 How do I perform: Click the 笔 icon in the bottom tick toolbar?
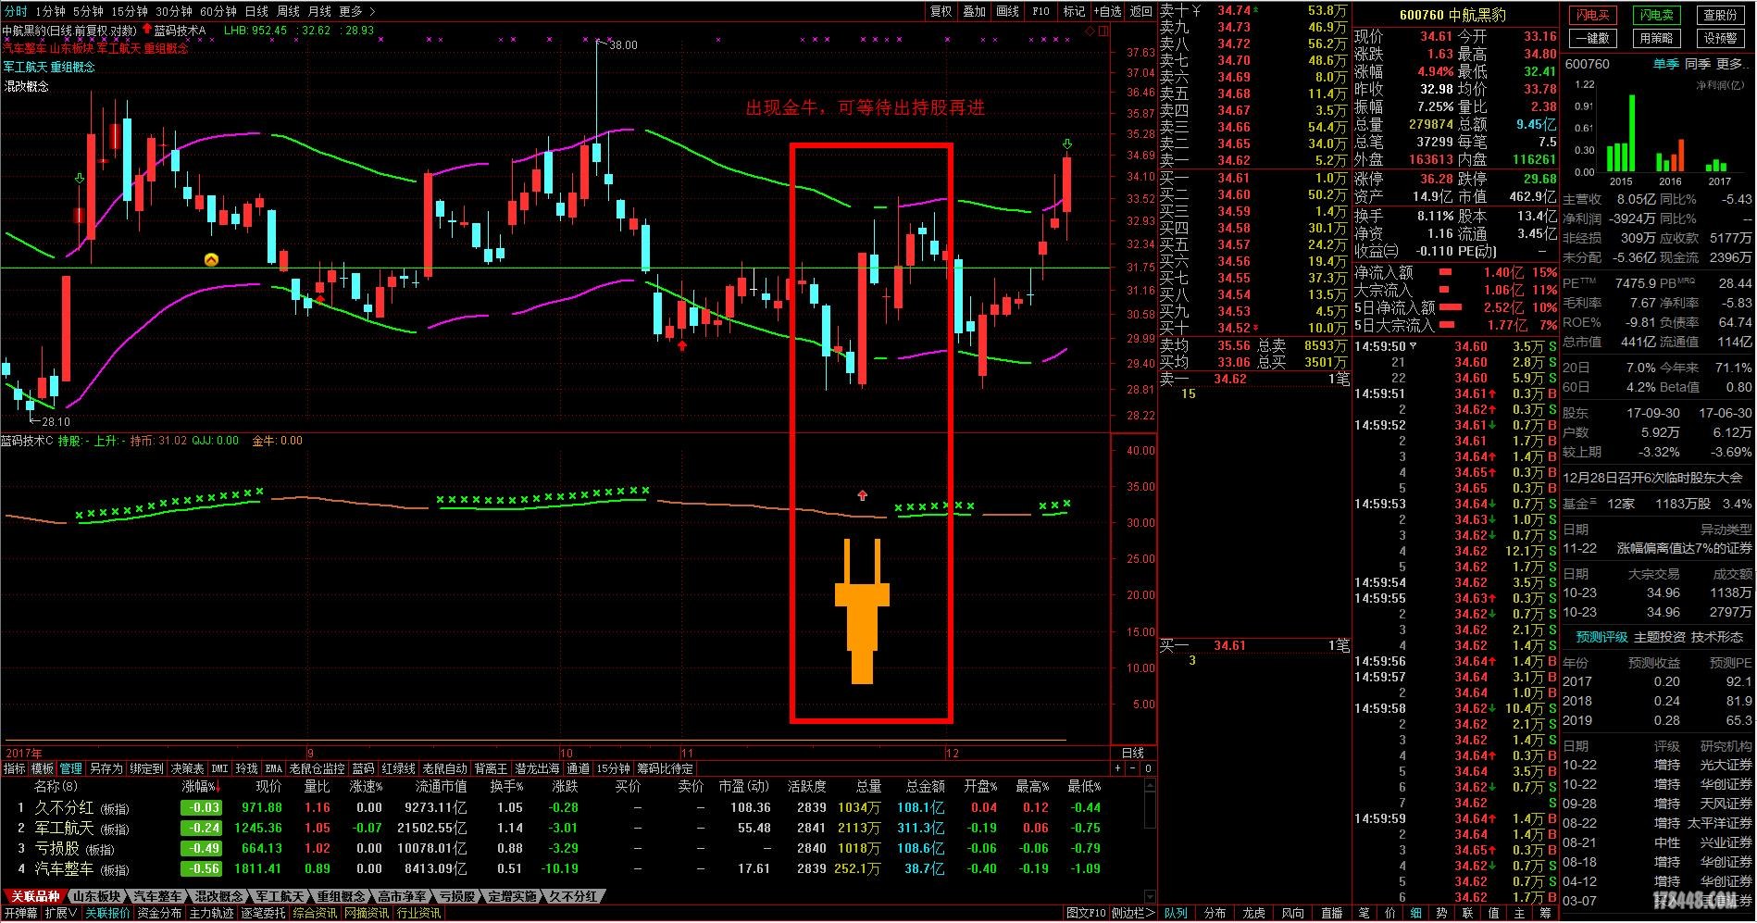point(1364,913)
